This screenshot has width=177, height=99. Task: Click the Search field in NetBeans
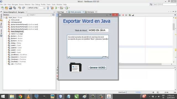(x=163, y=4)
